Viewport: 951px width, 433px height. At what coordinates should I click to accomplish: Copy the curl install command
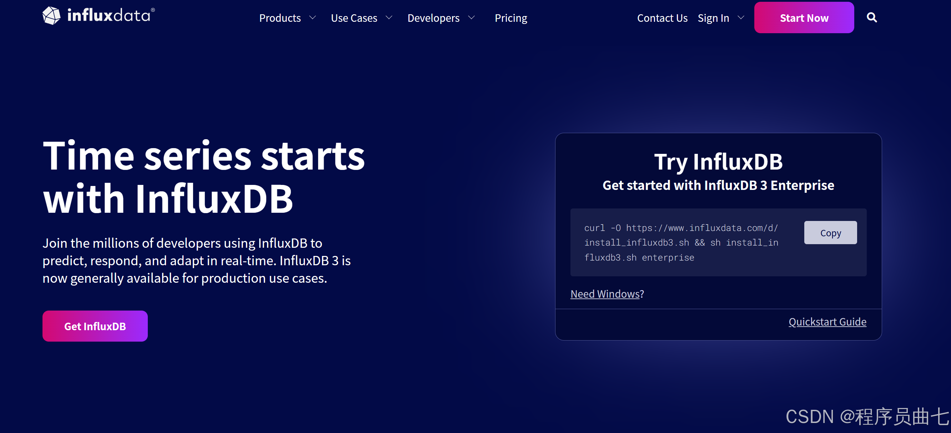pyautogui.click(x=830, y=232)
